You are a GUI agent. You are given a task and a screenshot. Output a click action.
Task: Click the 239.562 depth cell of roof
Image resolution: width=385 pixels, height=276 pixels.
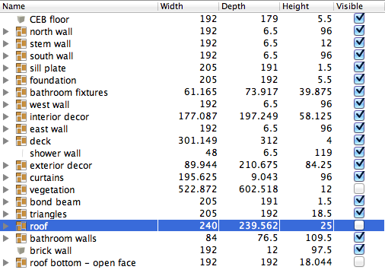pyautogui.click(x=259, y=226)
